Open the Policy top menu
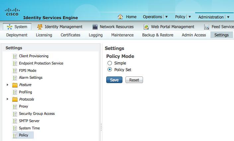234x141 pixels. [180, 17]
